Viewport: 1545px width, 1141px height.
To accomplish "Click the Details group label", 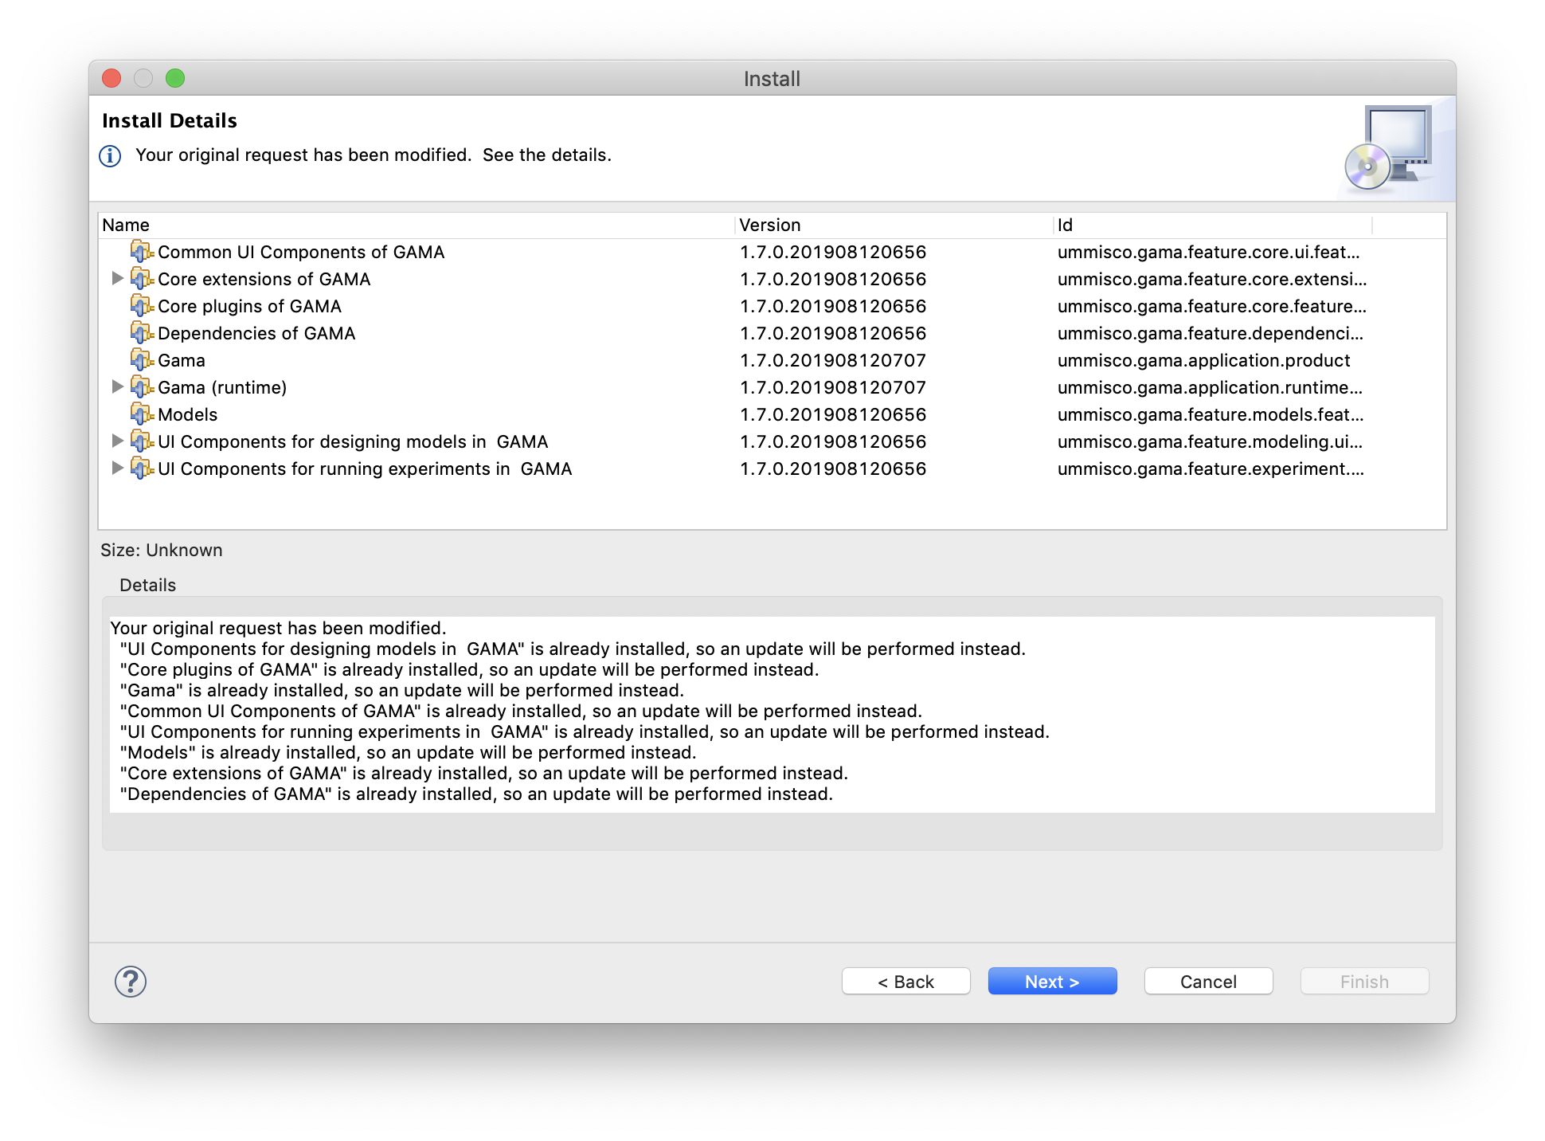I will 147,585.
